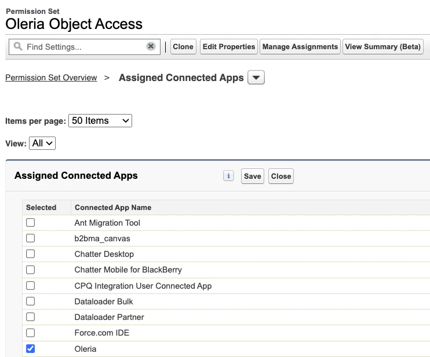
Task: Click the Close button next to Save
Action: 281,176
